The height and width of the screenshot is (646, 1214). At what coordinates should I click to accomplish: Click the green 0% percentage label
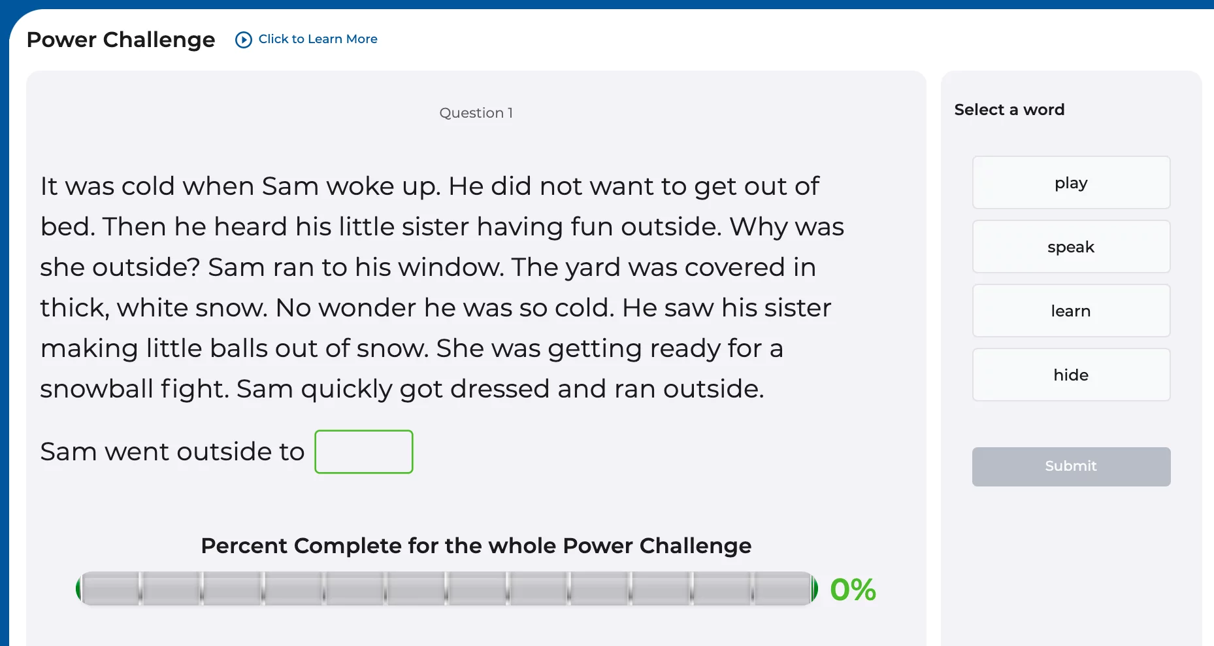(852, 590)
